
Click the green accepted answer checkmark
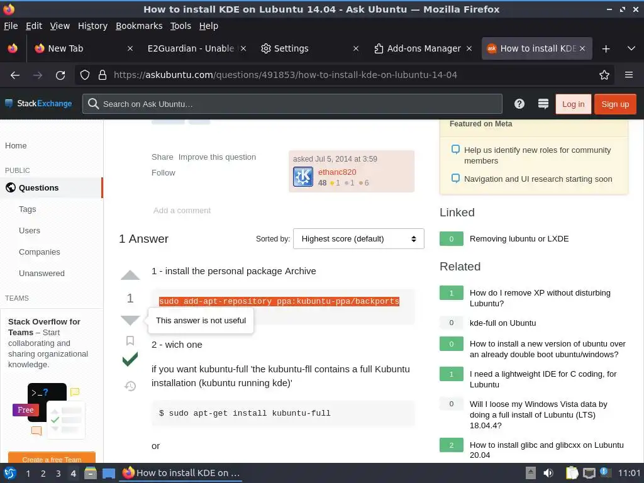(x=130, y=359)
